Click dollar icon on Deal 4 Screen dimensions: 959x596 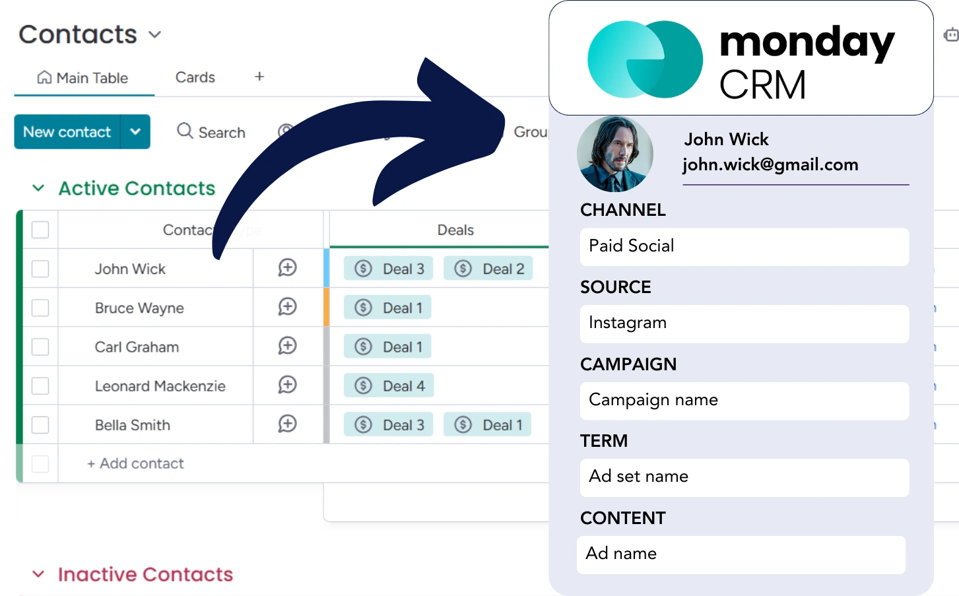pos(363,385)
